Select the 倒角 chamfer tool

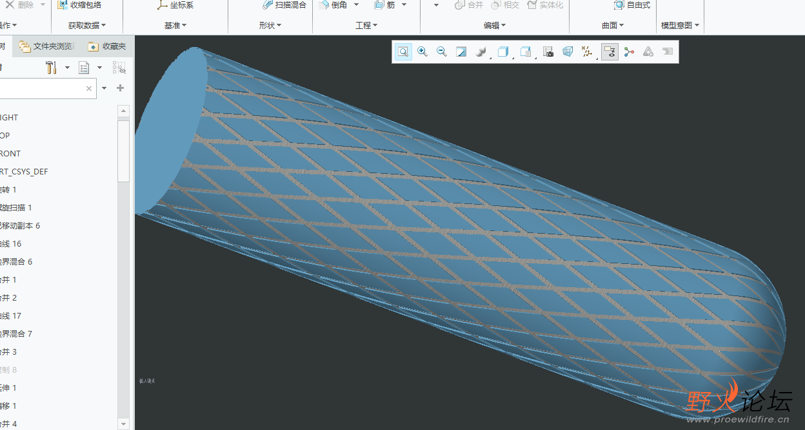(333, 5)
